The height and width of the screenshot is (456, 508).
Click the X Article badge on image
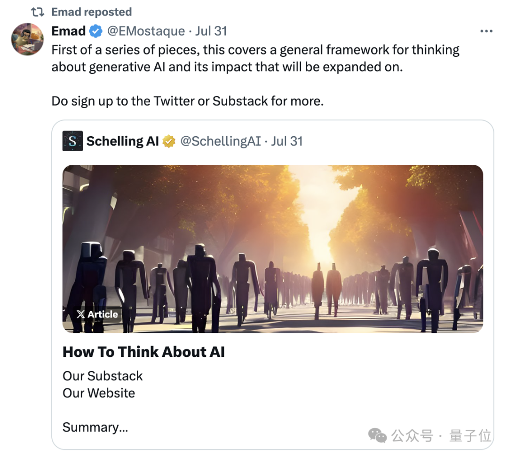97,314
